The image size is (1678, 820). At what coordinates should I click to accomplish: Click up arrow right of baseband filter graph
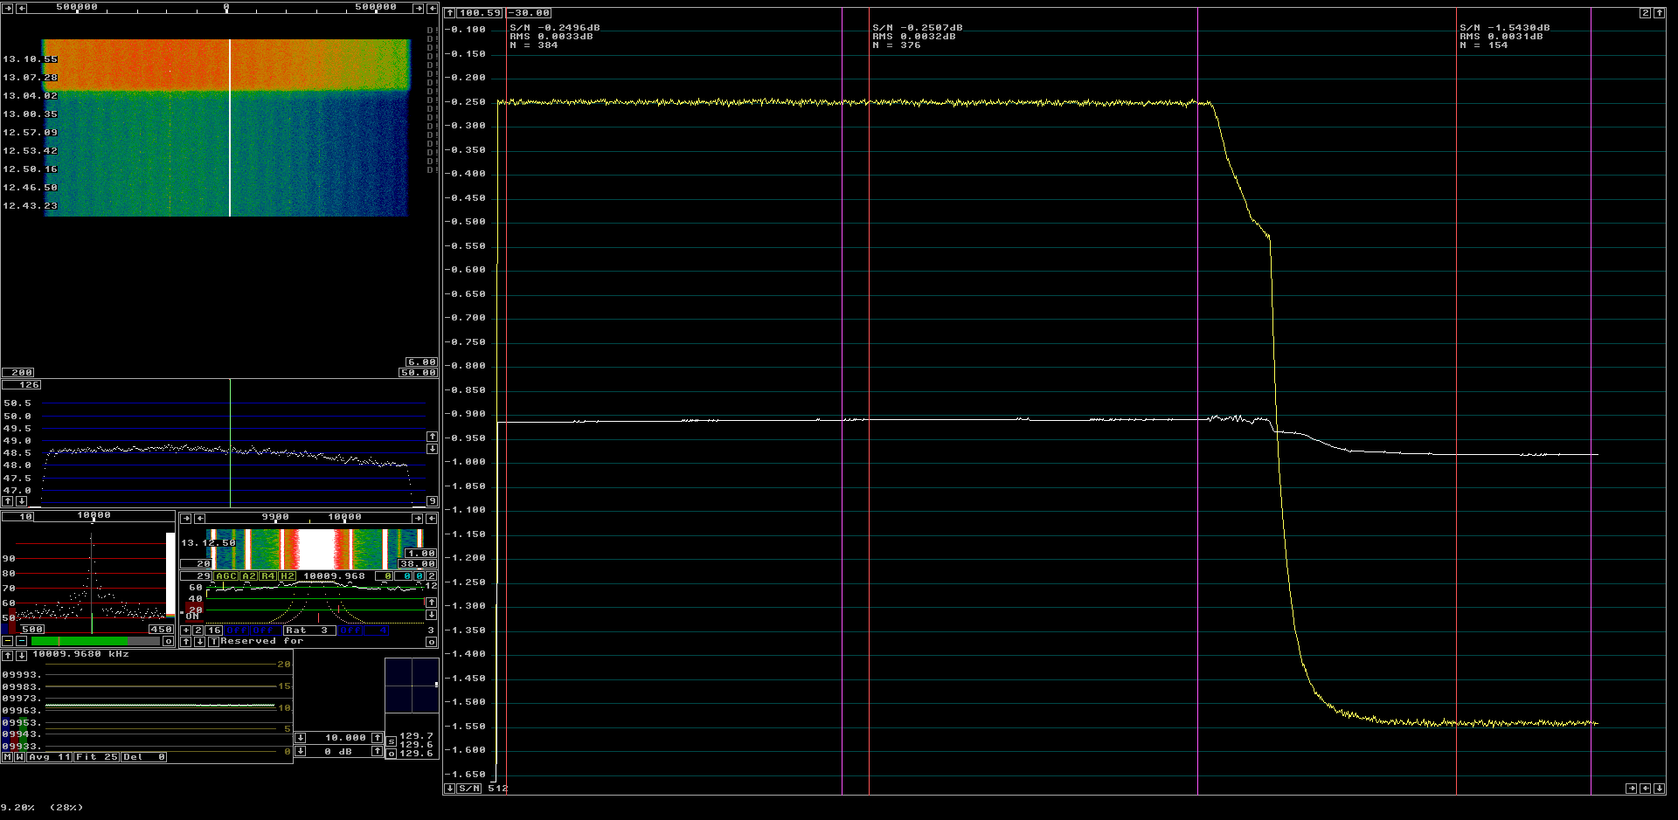(x=432, y=603)
